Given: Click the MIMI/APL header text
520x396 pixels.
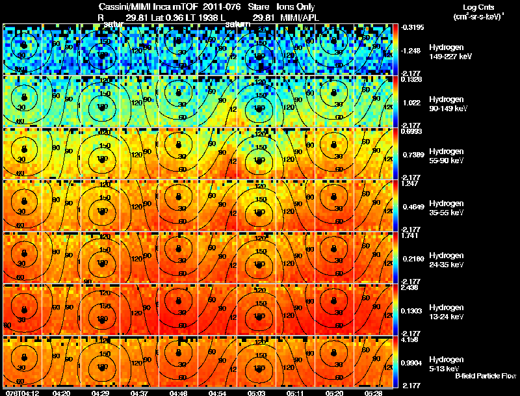Looking at the screenshot, I should [x=300, y=18].
